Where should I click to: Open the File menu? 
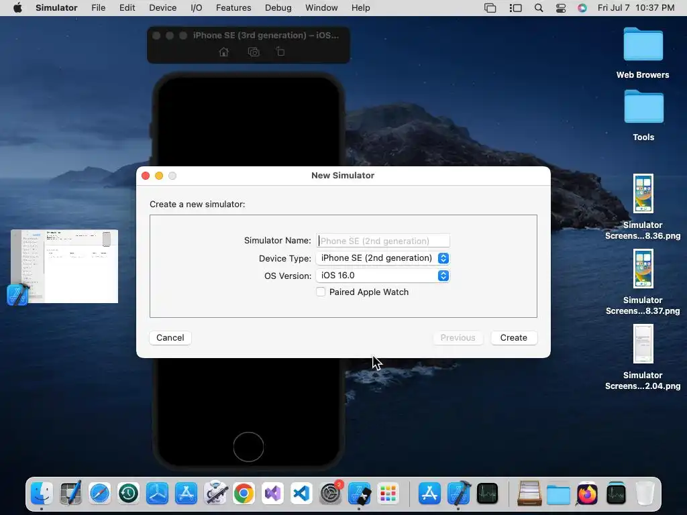pos(98,8)
